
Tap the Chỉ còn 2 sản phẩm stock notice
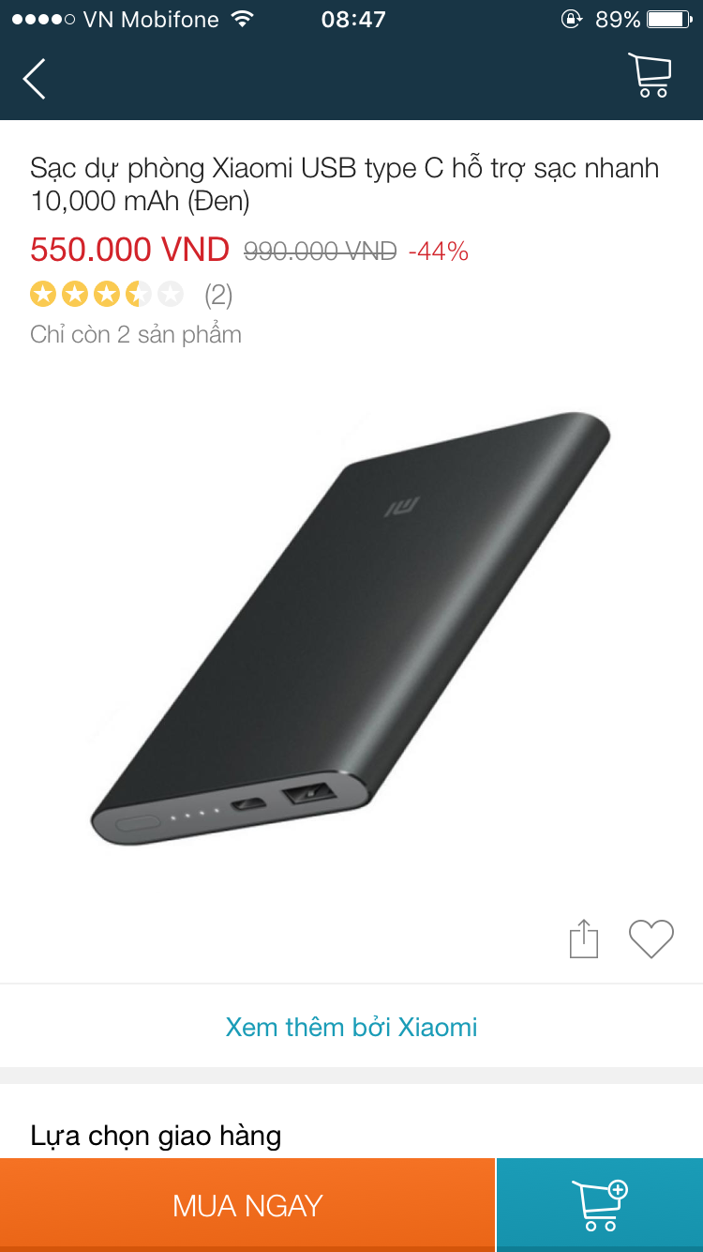click(x=136, y=335)
